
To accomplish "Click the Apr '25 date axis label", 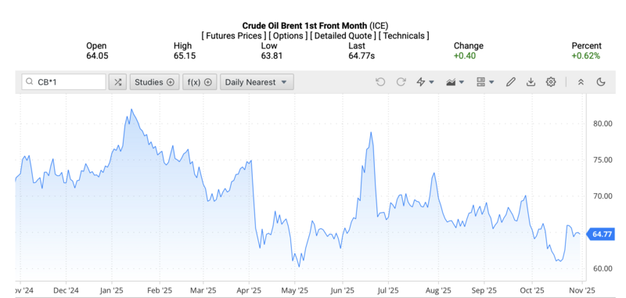I will (249, 290).
